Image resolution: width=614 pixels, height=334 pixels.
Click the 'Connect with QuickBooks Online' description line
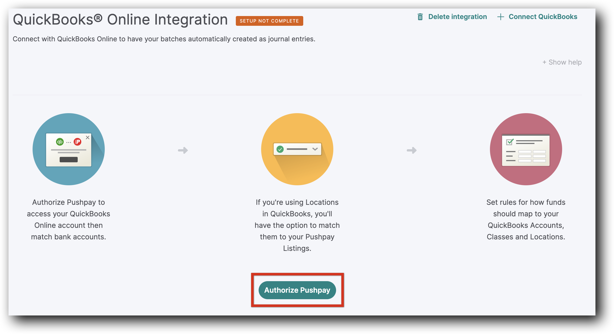pos(164,39)
